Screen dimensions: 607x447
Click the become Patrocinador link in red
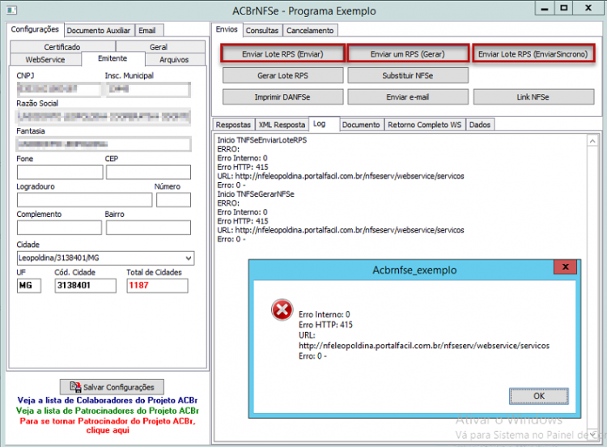[x=108, y=425]
